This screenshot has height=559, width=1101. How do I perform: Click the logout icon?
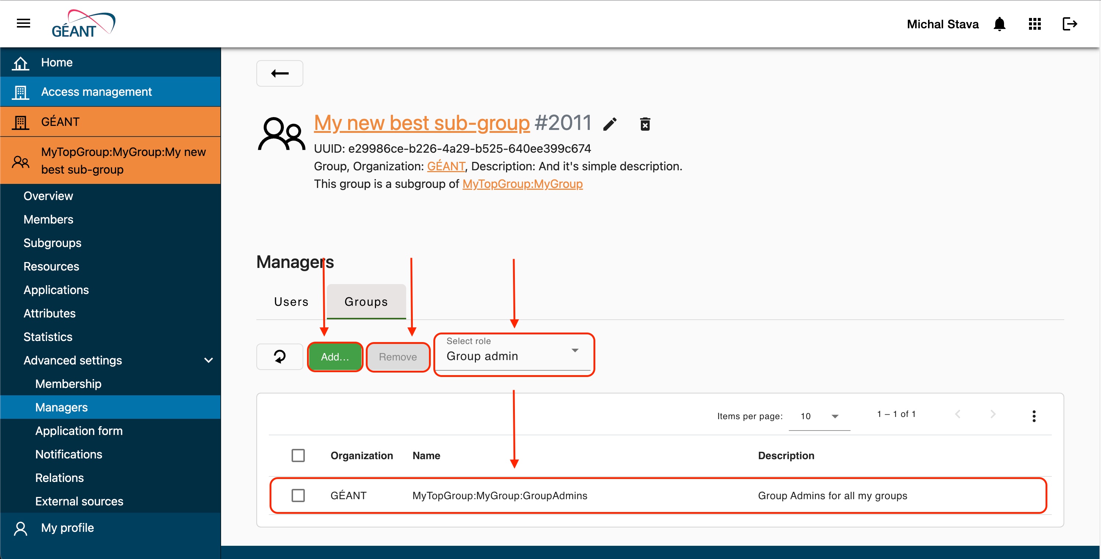(x=1069, y=24)
